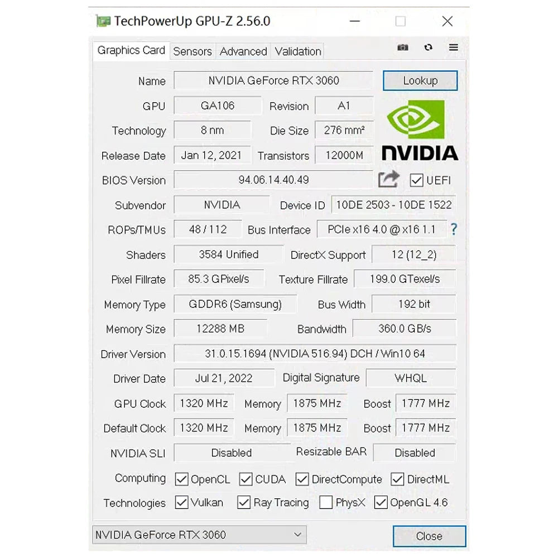The image size is (558, 558).
Task: Open the Advanced tab
Action: (x=243, y=51)
